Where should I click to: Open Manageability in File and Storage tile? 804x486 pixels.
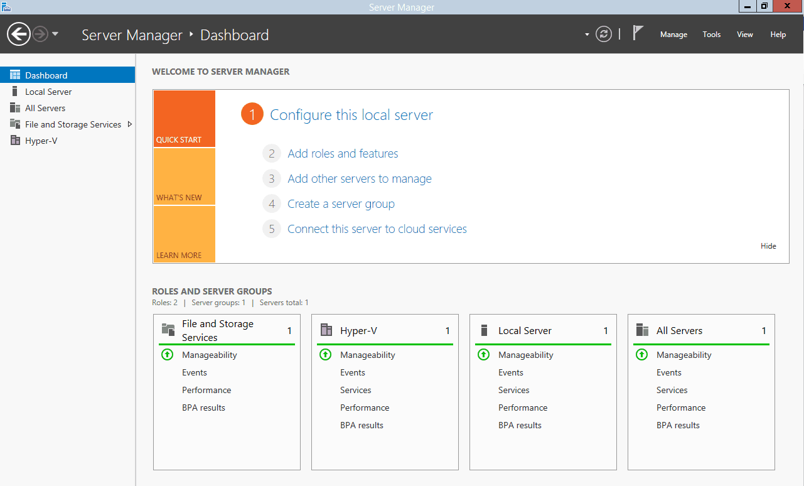point(210,355)
